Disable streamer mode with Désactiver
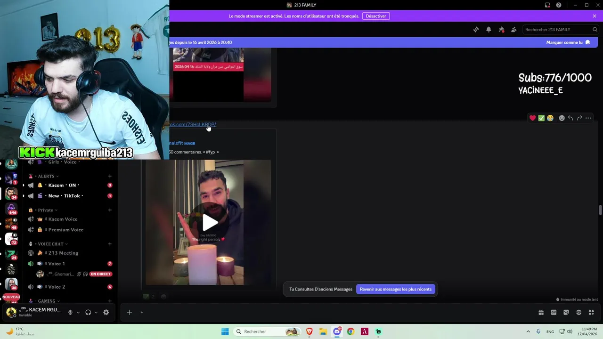 (376, 16)
